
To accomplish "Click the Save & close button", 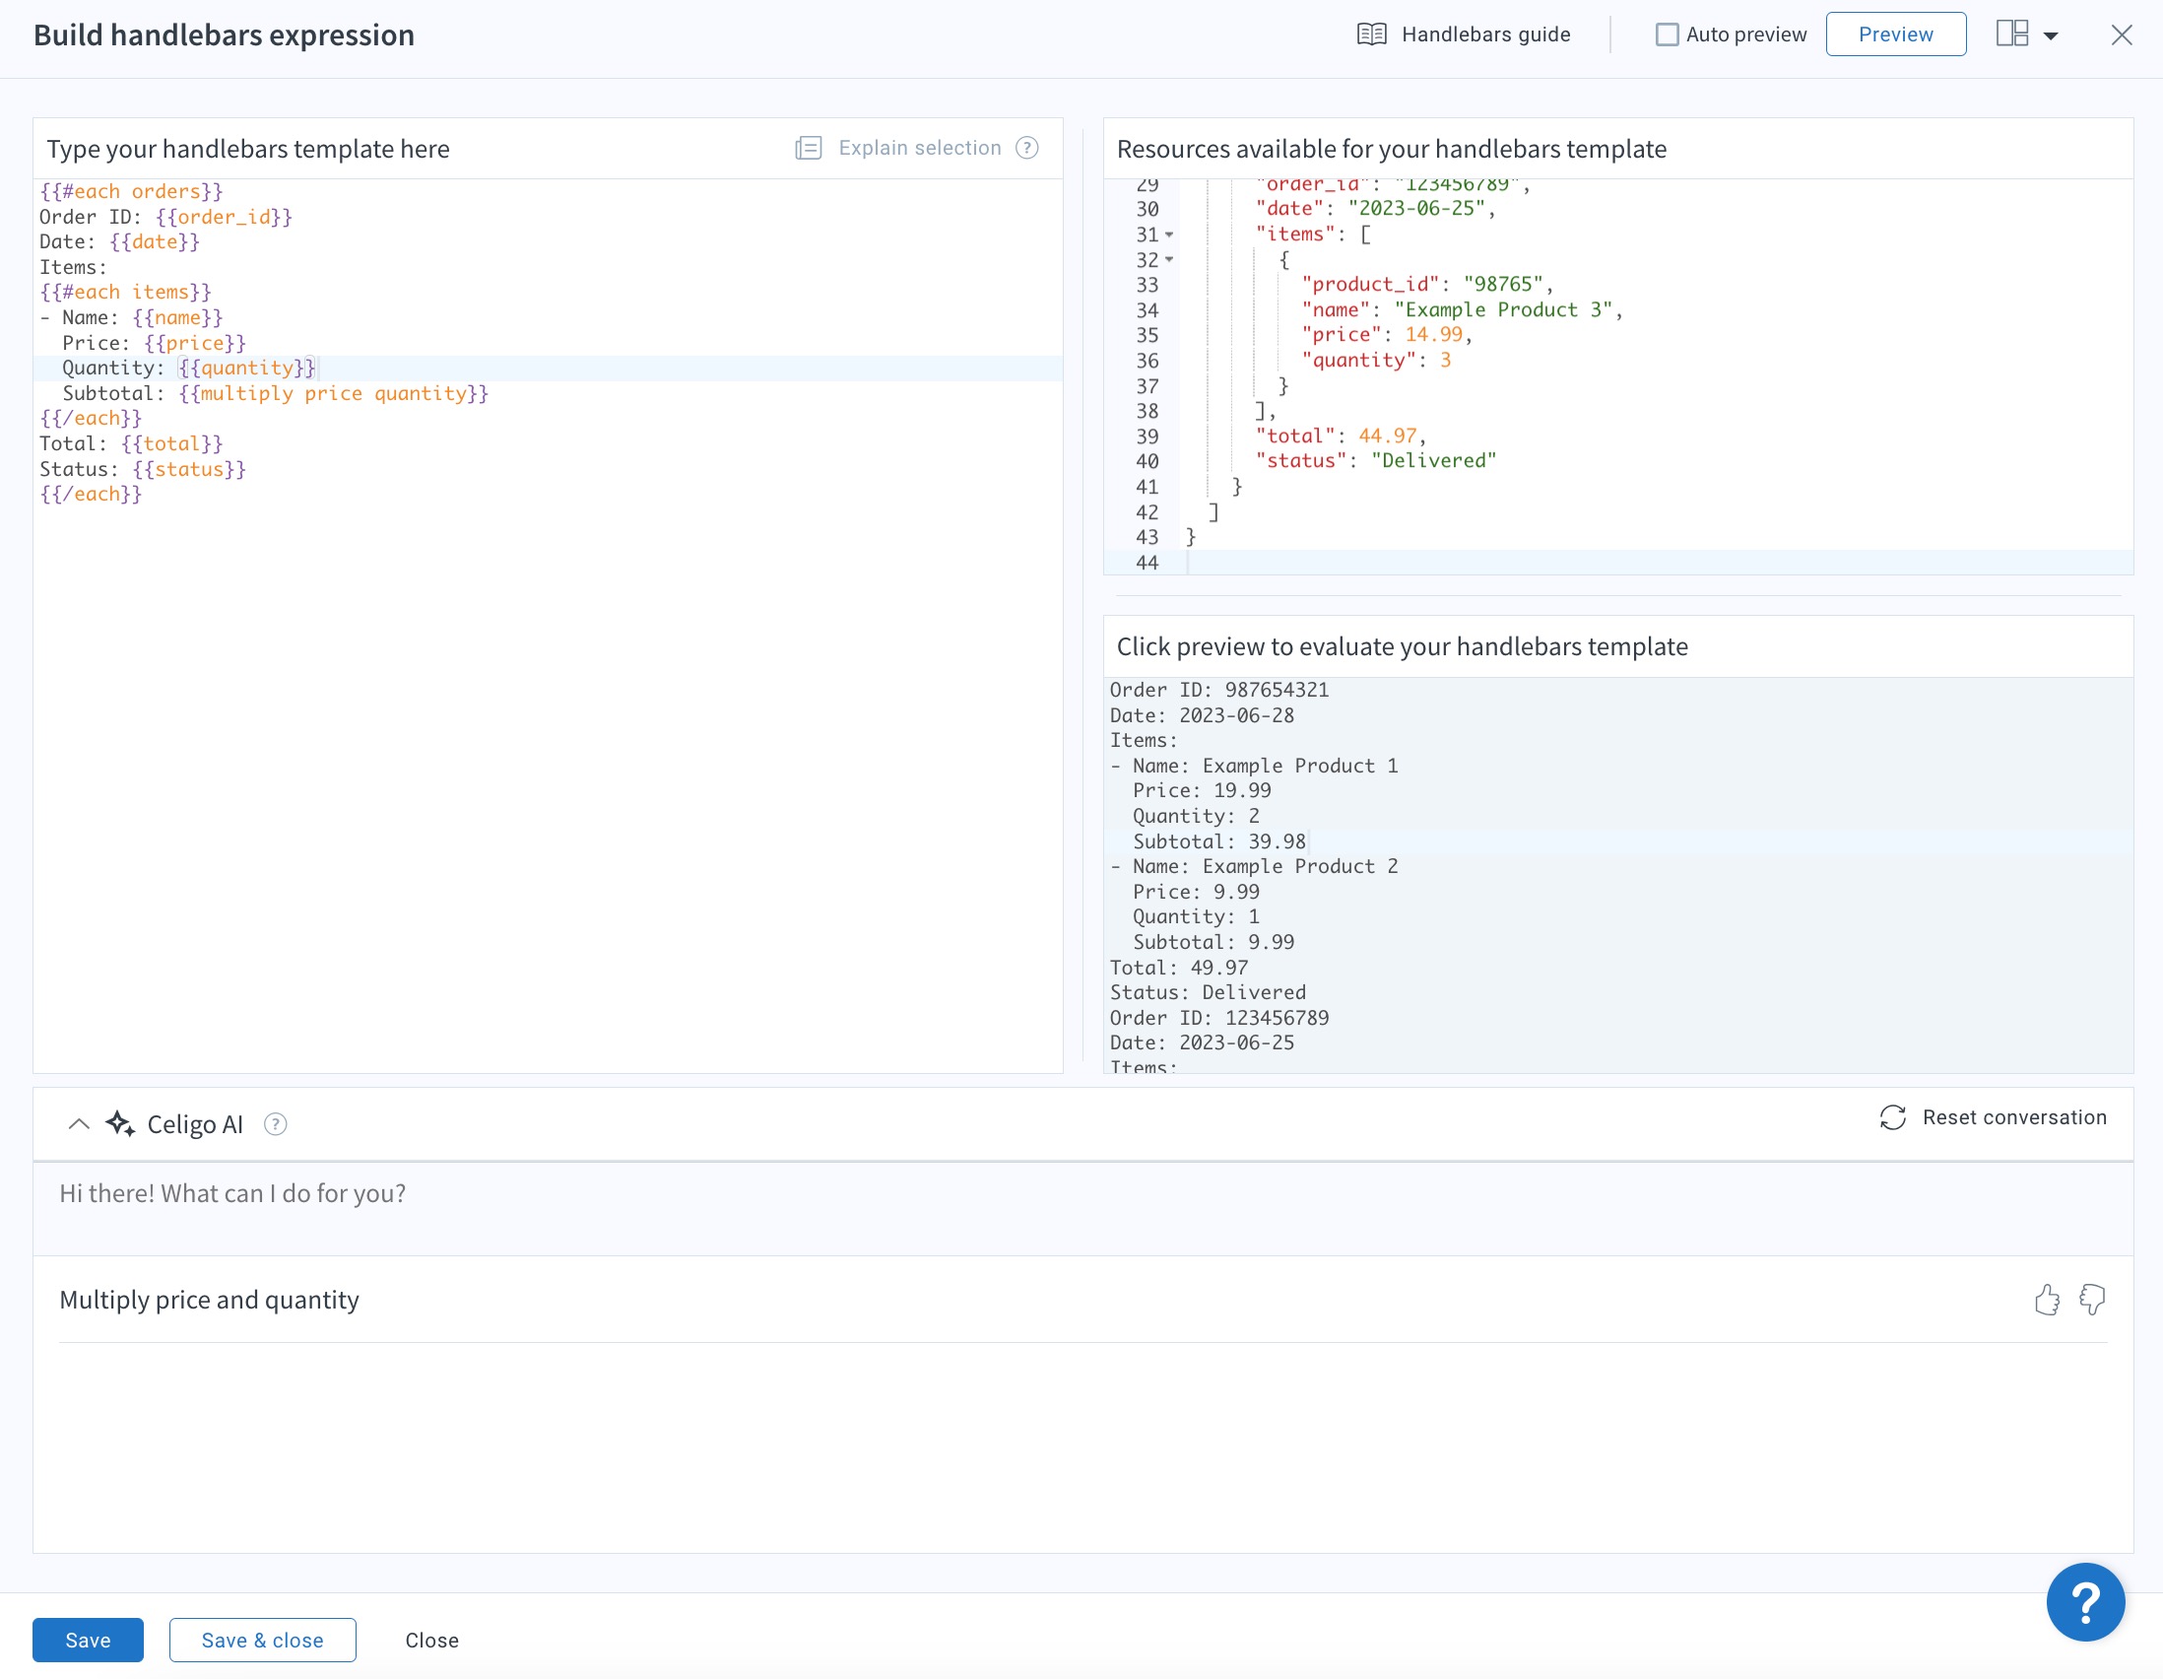I will (262, 1641).
